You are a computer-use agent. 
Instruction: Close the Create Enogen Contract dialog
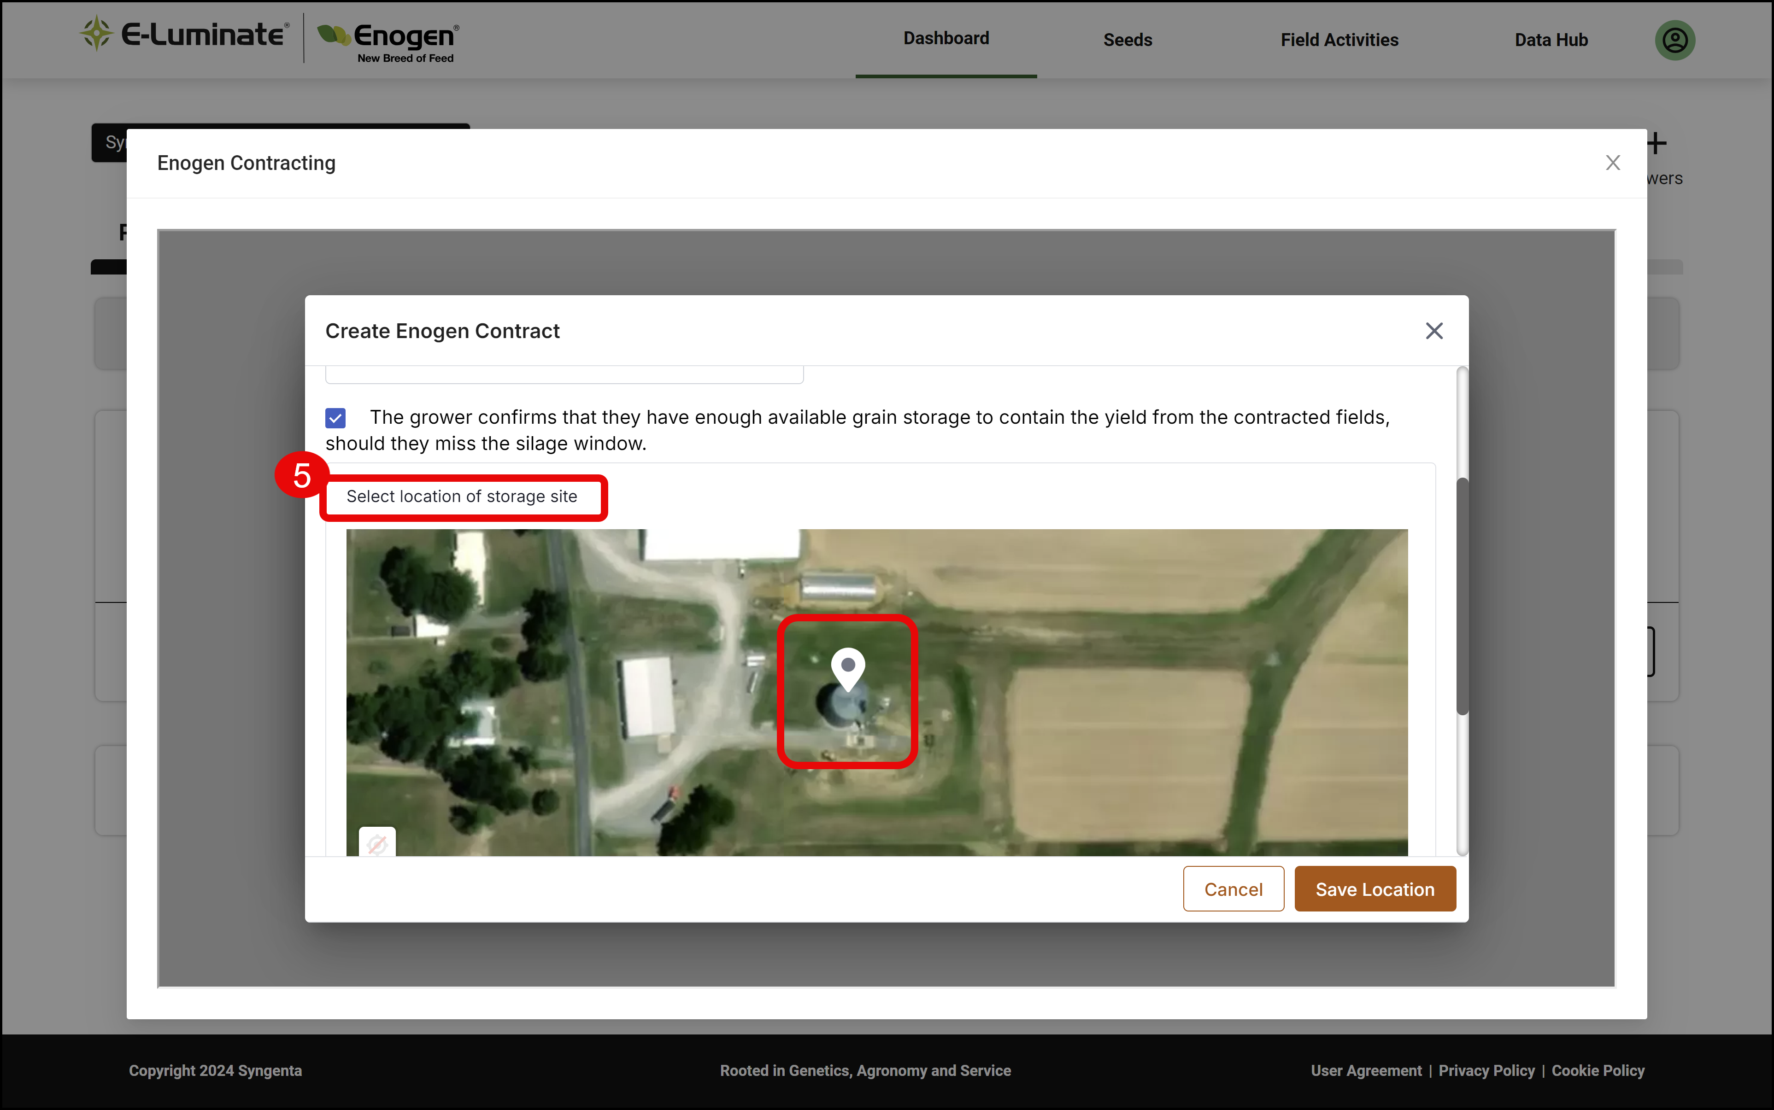click(1433, 330)
